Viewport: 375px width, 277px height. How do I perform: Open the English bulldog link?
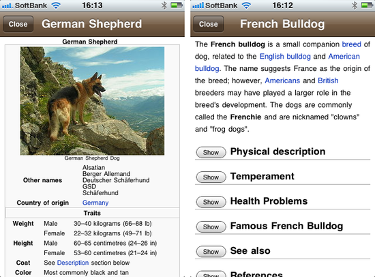pyautogui.click(x=285, y=56)
